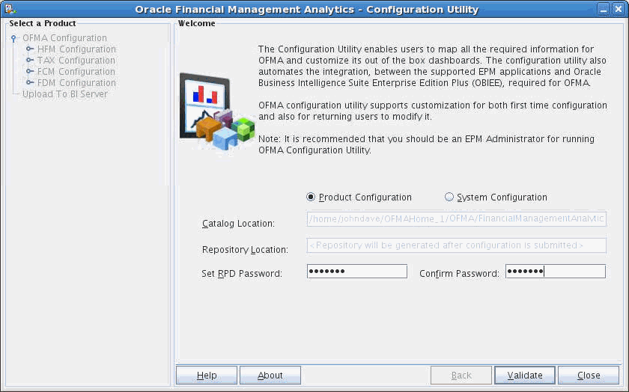Click the Help button
This screenshot has height=392, width=629.
(207, 375)
